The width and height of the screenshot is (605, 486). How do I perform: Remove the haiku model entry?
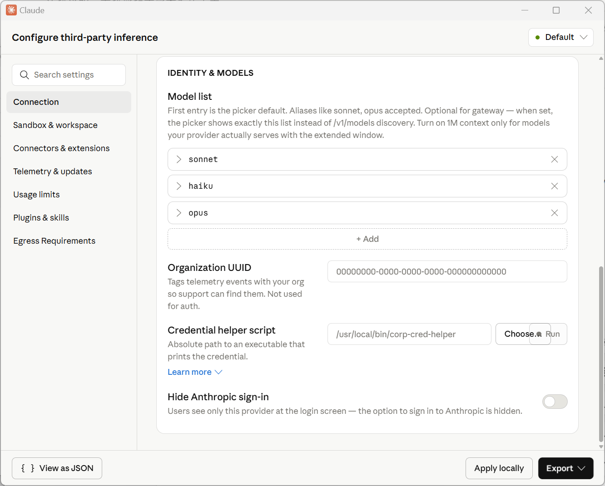coord(555,186)
